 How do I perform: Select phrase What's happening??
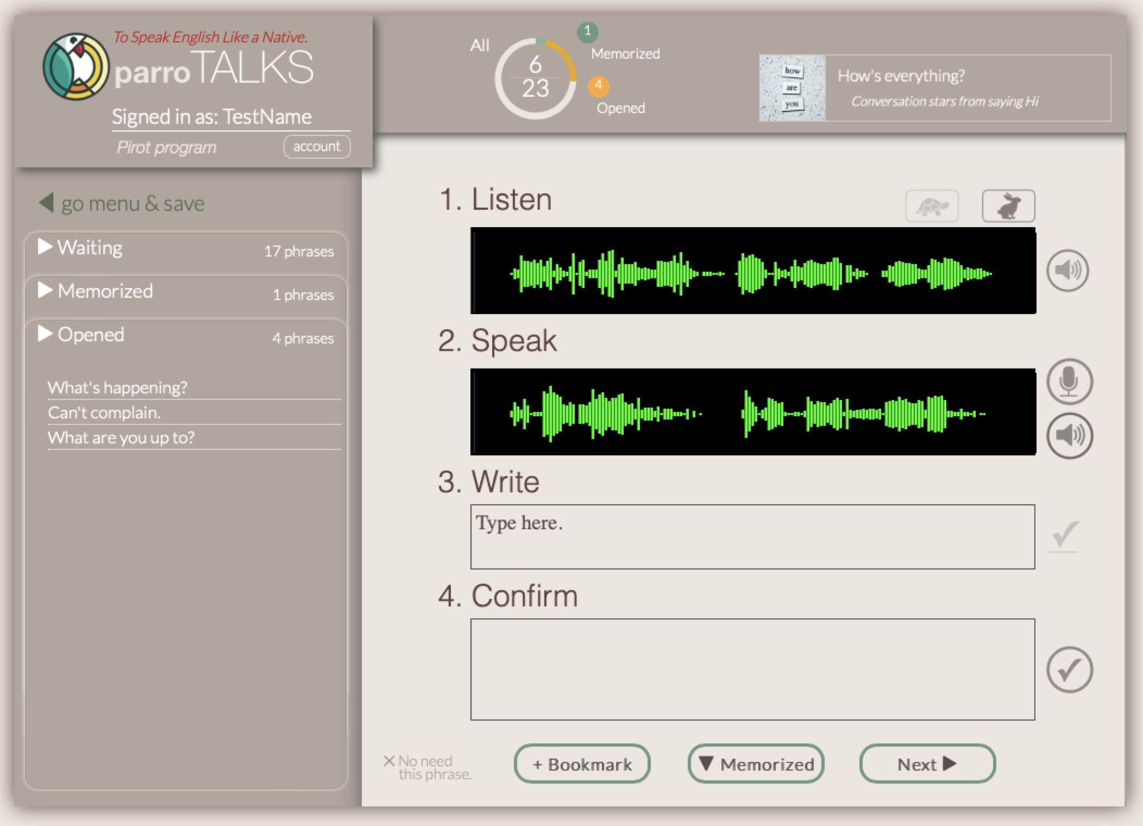[117, 387]
